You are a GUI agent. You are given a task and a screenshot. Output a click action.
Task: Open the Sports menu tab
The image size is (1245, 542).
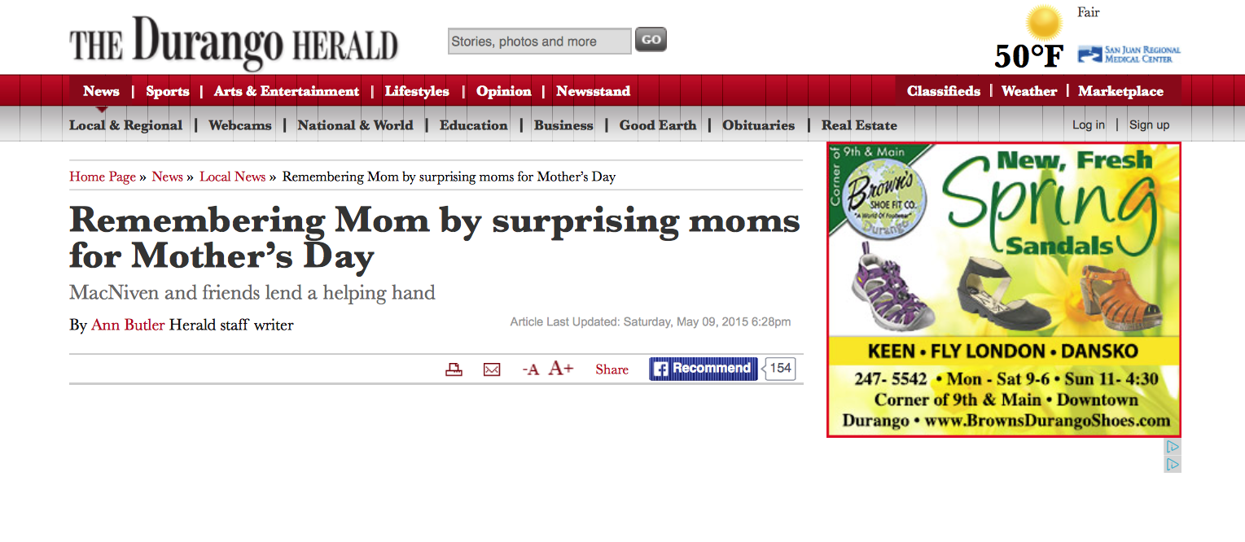coord(167,91)
